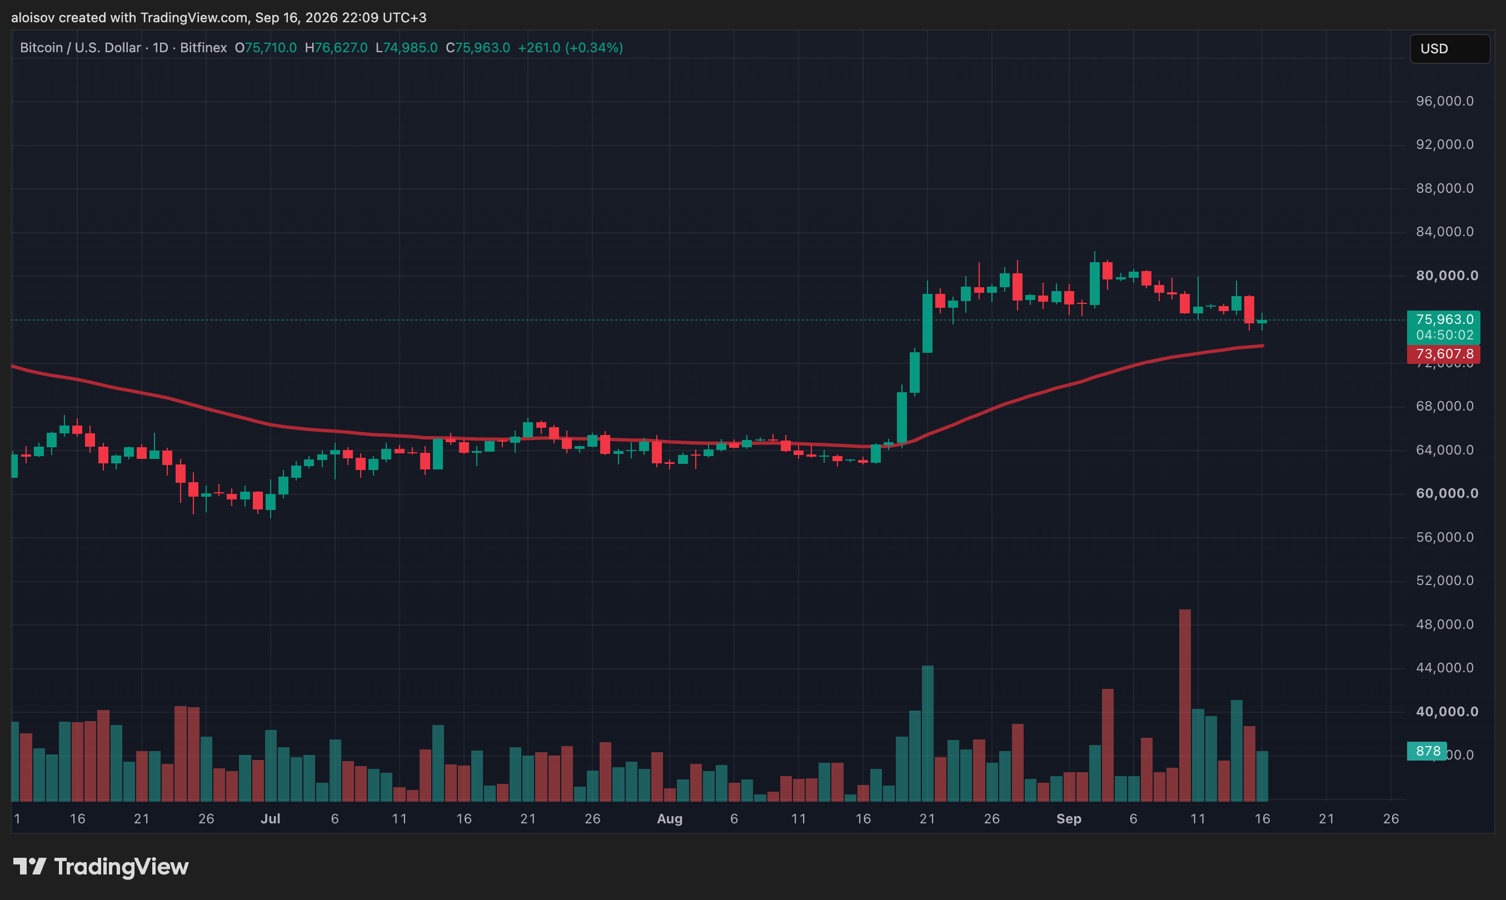
Task: Click the moving average value label 73,607.8
Action: click(1444, 354)
